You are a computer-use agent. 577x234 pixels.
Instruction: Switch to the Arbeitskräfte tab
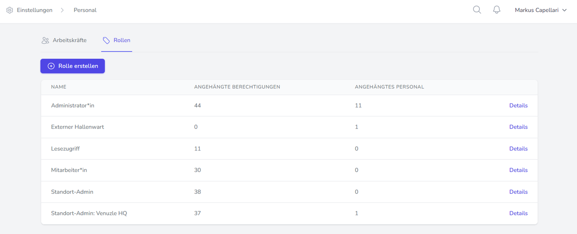[69, 40]
